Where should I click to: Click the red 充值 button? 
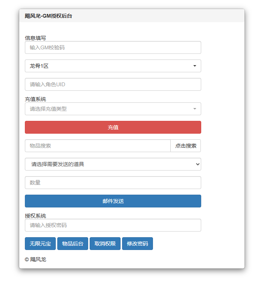(113, 127)
